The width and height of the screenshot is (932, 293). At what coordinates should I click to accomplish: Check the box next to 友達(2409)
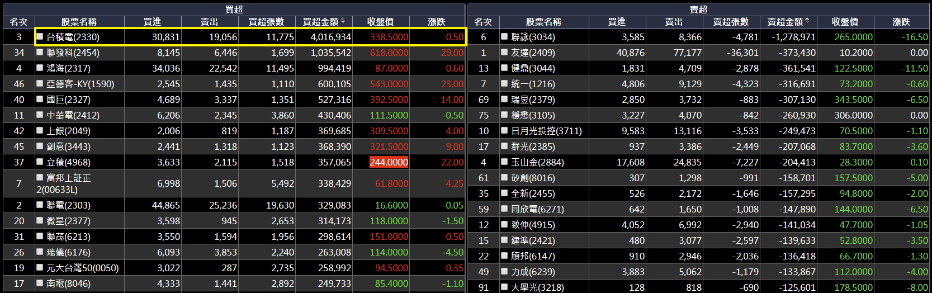point(504,52)
